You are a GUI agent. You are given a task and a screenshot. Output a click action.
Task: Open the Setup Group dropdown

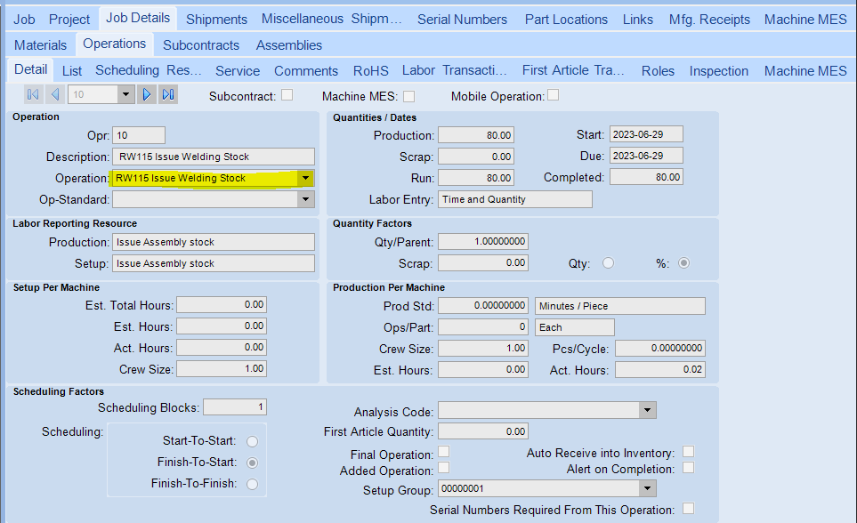click(x=647, y=488)
